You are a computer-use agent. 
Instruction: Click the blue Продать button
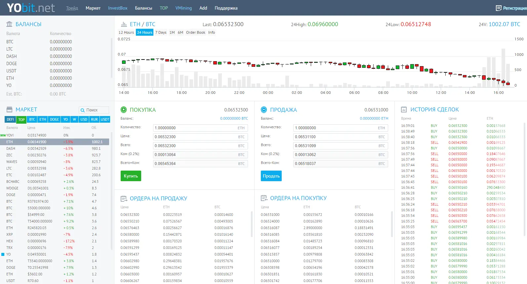[x=271, y=176]
